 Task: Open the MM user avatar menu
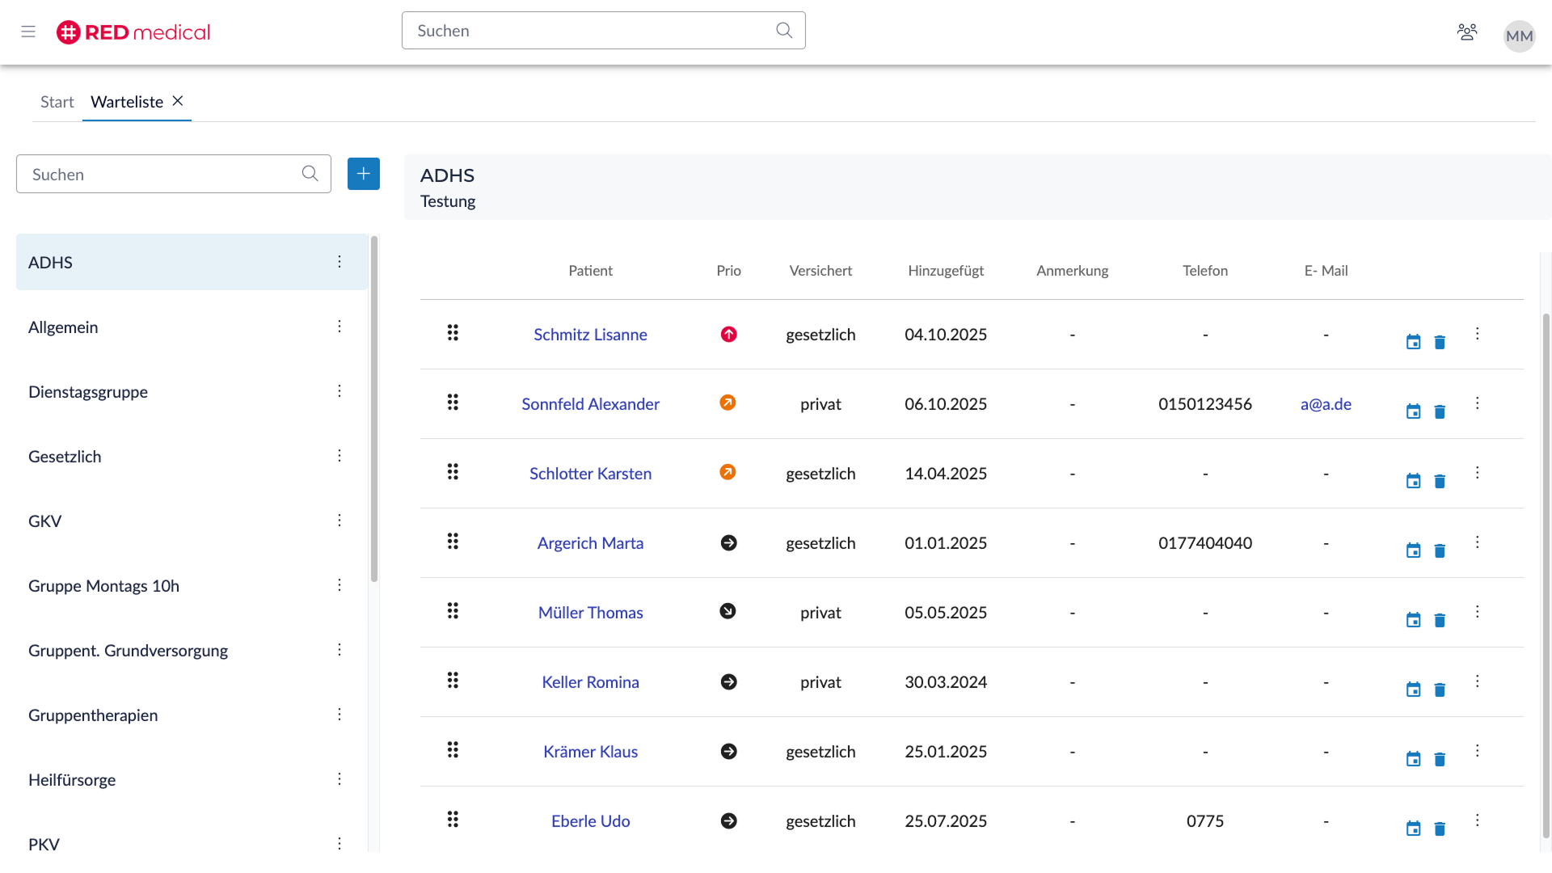click(x=1519, y=36)
